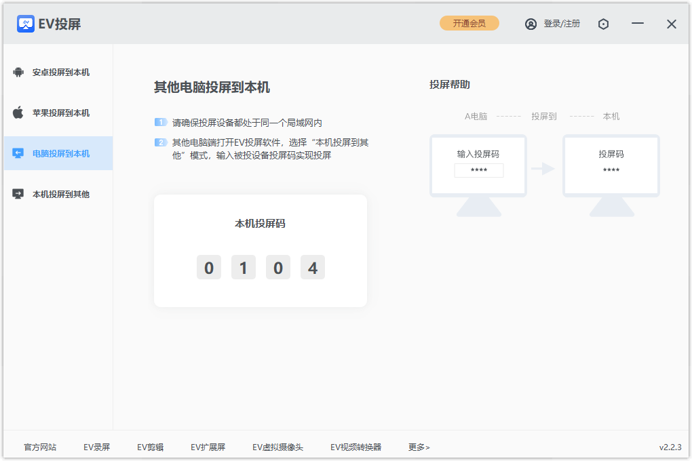Click the Apple logo icon in sidebar

18,113
